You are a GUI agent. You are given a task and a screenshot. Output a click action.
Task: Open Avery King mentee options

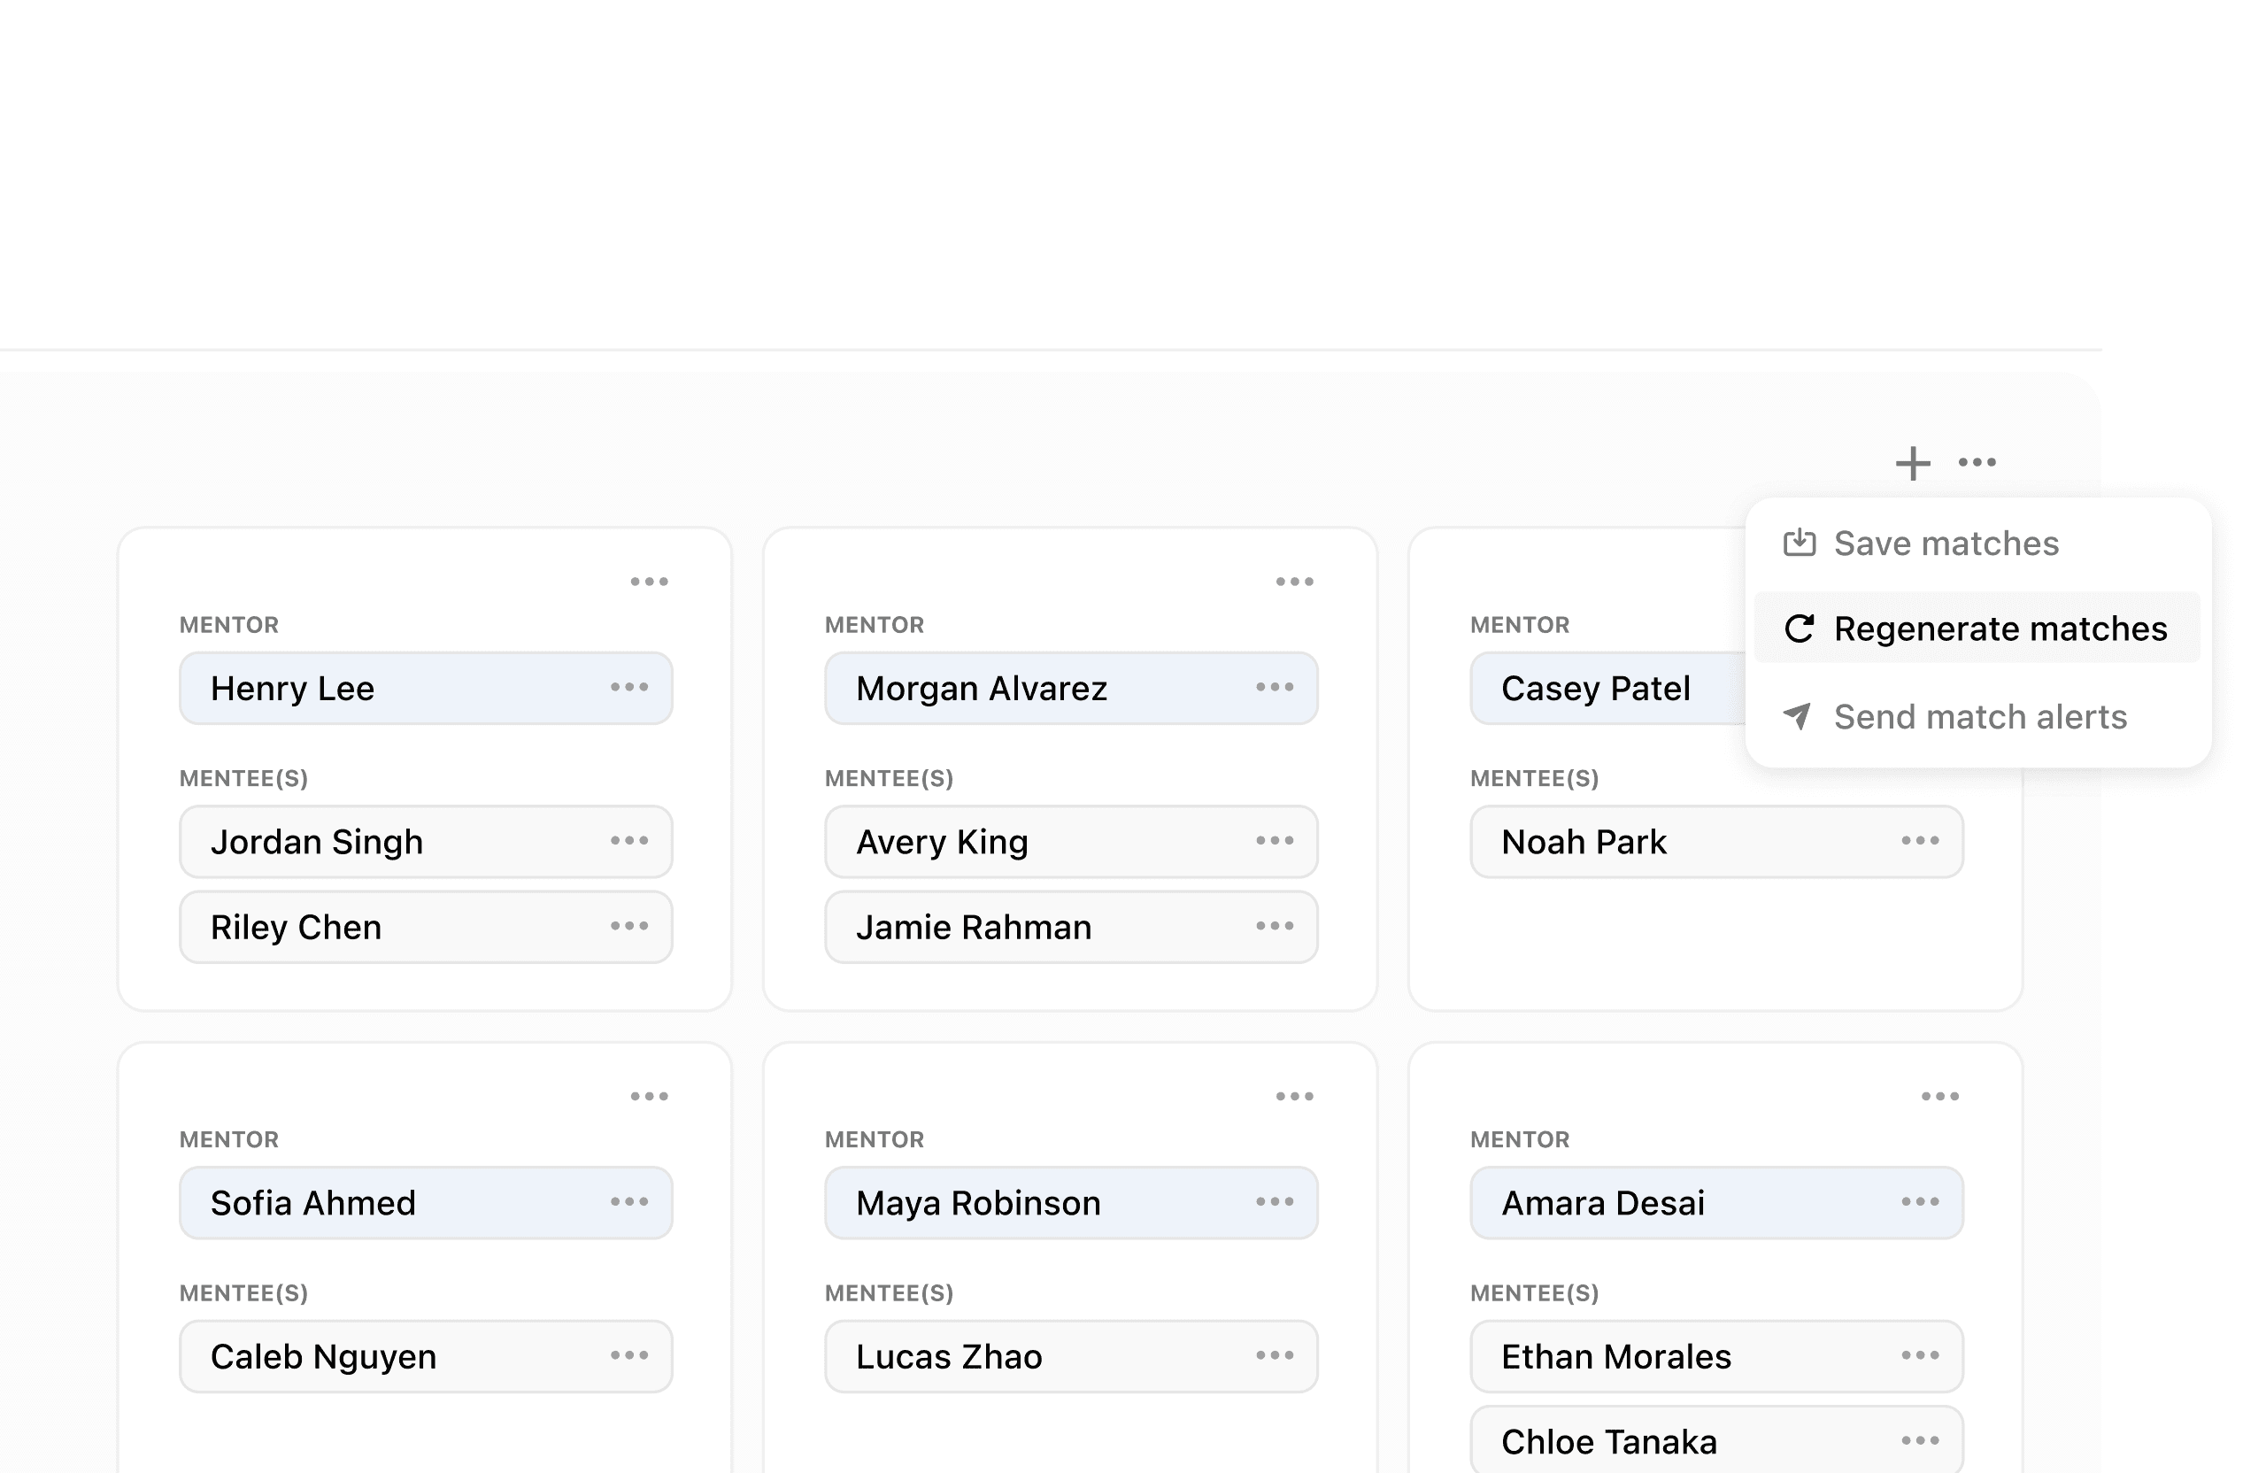tap(1275, 841)
